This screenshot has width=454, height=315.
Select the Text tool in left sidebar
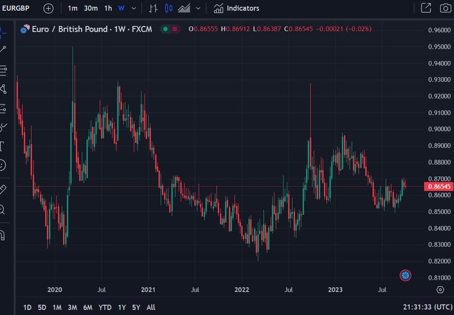(x=3, y=146)
